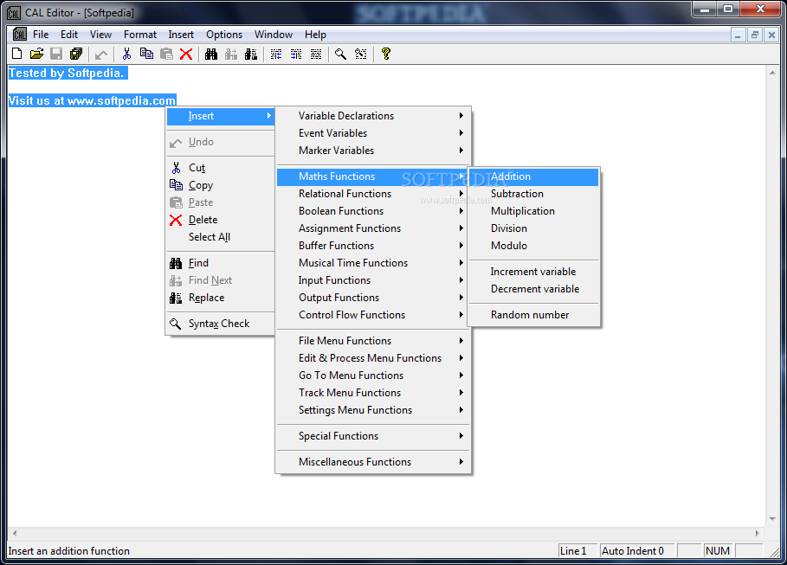787x565 pixels.
Task: Expand the Marker Variables submenu
Action: coord(373,151)
